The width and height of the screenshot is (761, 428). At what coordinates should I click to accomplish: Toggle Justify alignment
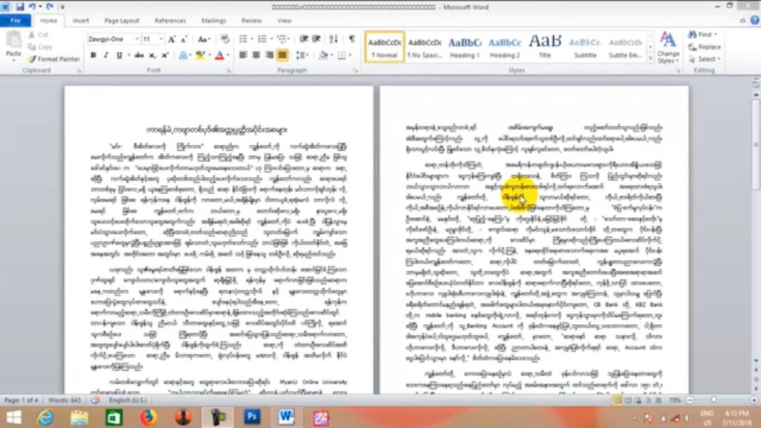282,55
